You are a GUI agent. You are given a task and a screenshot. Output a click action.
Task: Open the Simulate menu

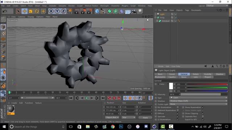tap(62, 6)
